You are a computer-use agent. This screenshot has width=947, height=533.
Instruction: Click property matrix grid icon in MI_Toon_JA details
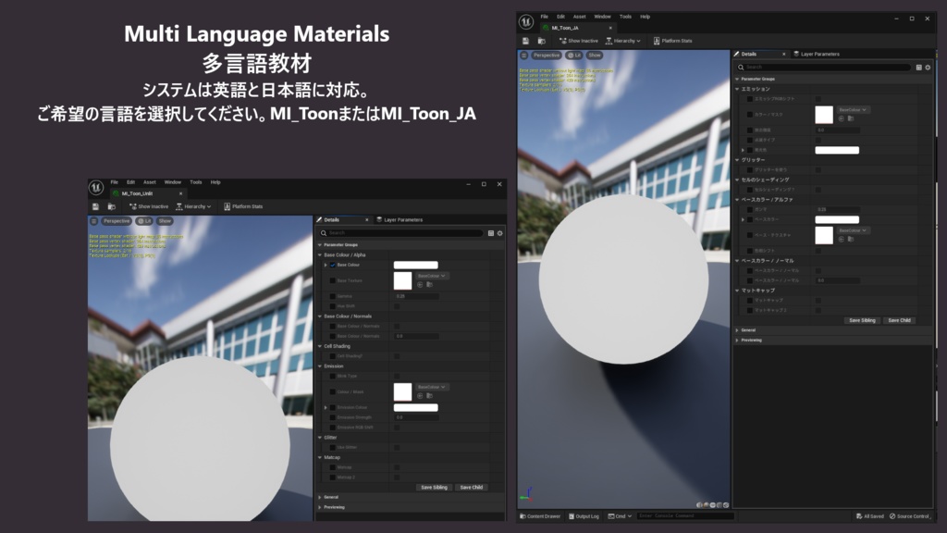918,68
